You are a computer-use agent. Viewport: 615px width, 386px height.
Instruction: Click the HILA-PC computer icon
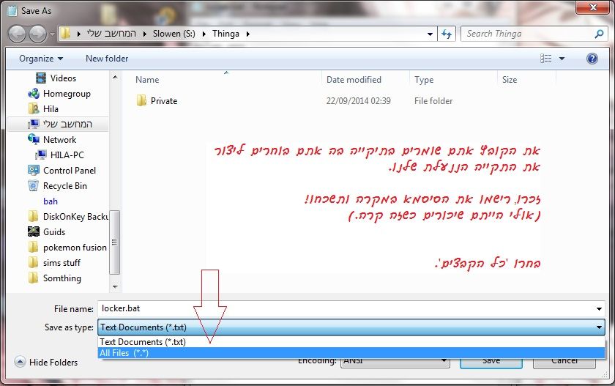tap(41, 155)
